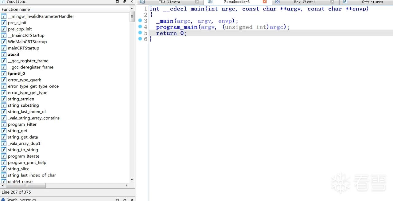Select program_print_help in function list
393x201 pixels.
tap(27, 163)
